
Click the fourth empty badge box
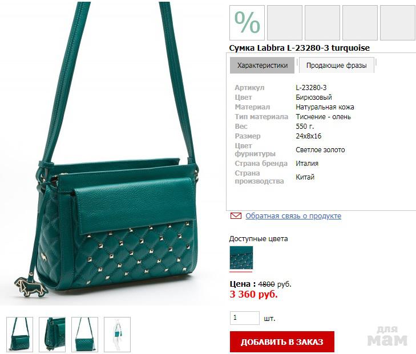click(360, 23)
